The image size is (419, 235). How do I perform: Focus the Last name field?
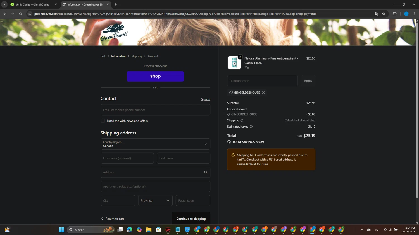click(184, 158)
